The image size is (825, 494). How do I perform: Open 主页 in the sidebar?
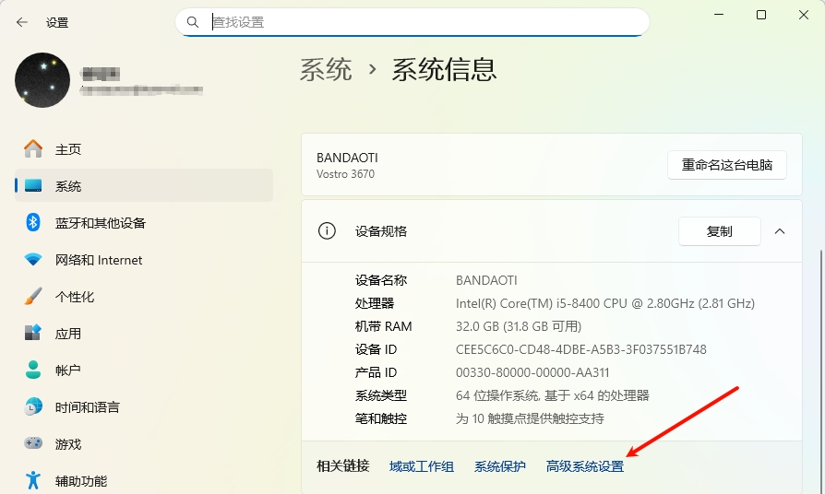coord(144,149)
